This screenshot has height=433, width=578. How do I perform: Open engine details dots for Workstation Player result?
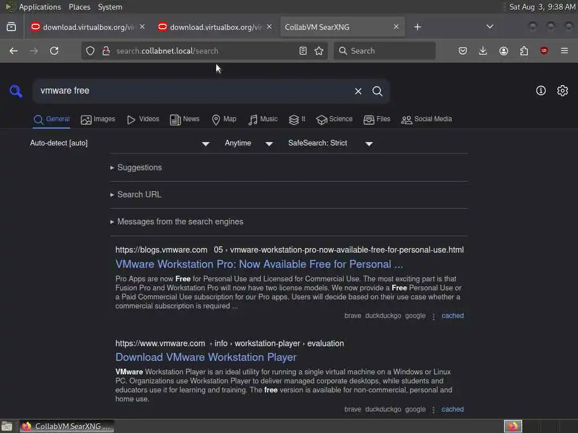pyautogui.click(x=433, y=410)
